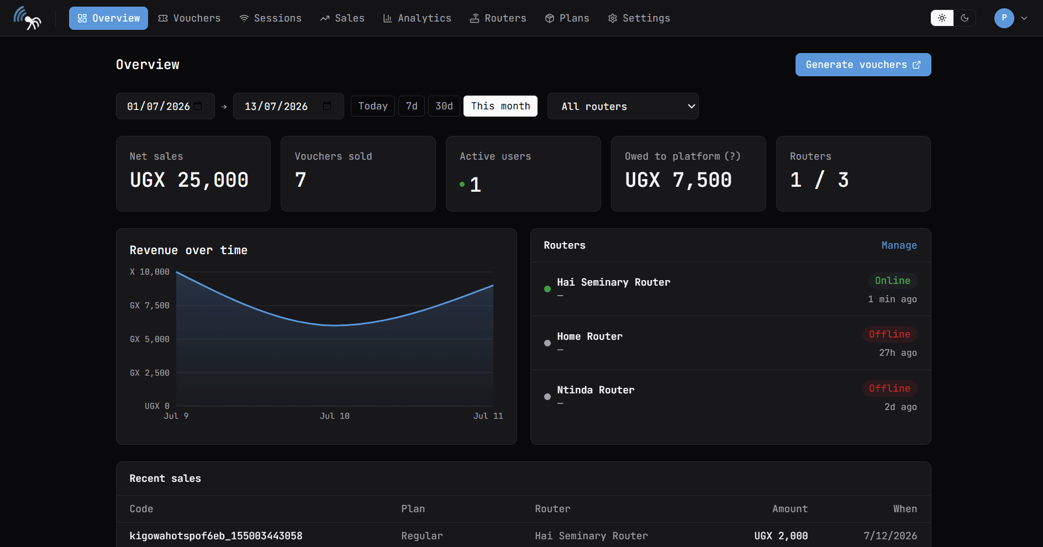Click the Plans box icon
This screenshot has height=547, width=1043.
(549, 18)
